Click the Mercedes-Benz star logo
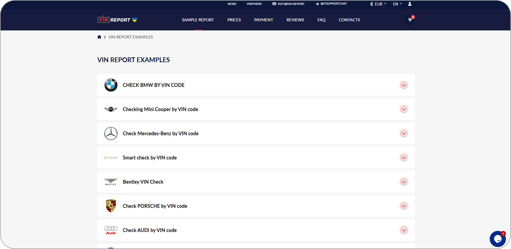511x249 pixels. 111,133
